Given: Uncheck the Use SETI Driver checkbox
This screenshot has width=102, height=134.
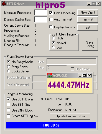Looking at the screenshot, I should [x=9, y=99].
